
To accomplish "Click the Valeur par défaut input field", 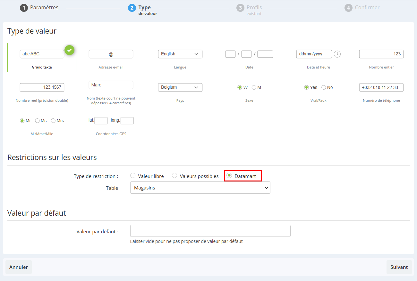I will click(210, 231).
